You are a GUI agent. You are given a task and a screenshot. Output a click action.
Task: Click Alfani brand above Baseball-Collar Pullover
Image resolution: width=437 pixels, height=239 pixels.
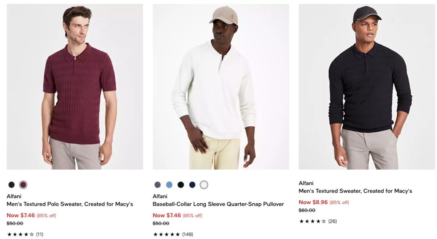pos(160,196)
